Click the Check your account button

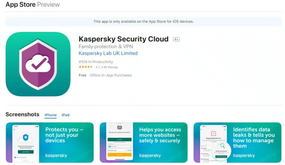tap(222, 156)
